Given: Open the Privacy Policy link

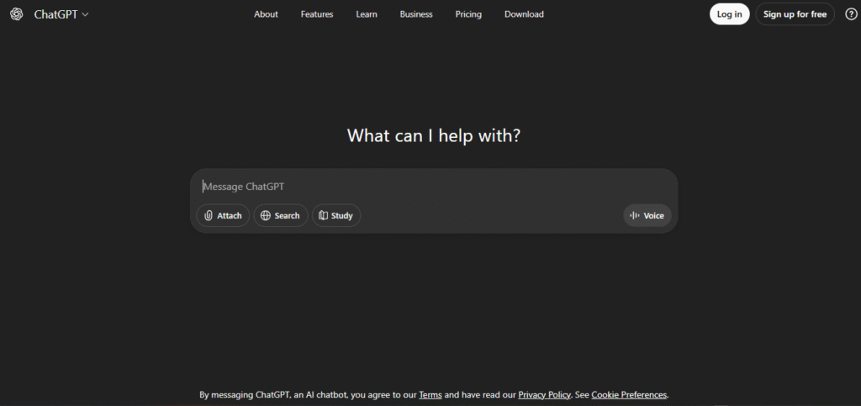Looking at the screenshot, I should 544,395.
